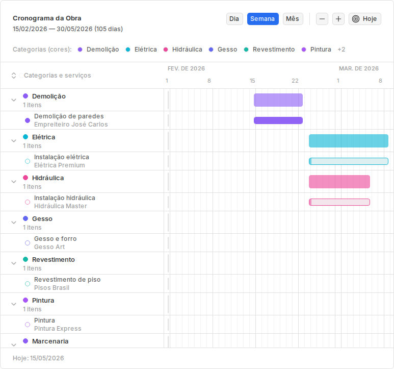
Task: Open the Gesso e forro row
Action: [82, 243]
